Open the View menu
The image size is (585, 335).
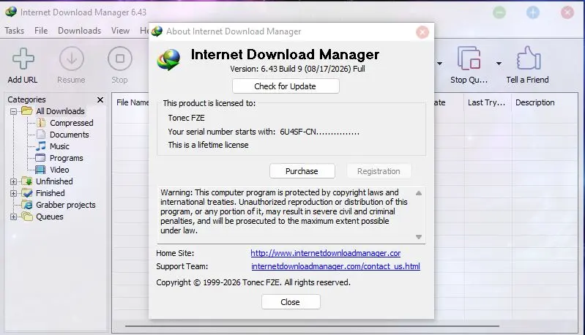[x=120, y=31]
